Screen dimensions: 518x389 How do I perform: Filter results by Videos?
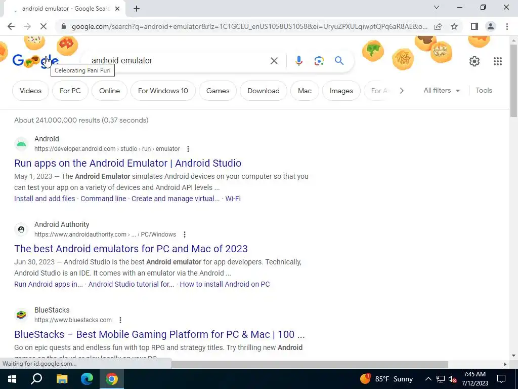30,91
